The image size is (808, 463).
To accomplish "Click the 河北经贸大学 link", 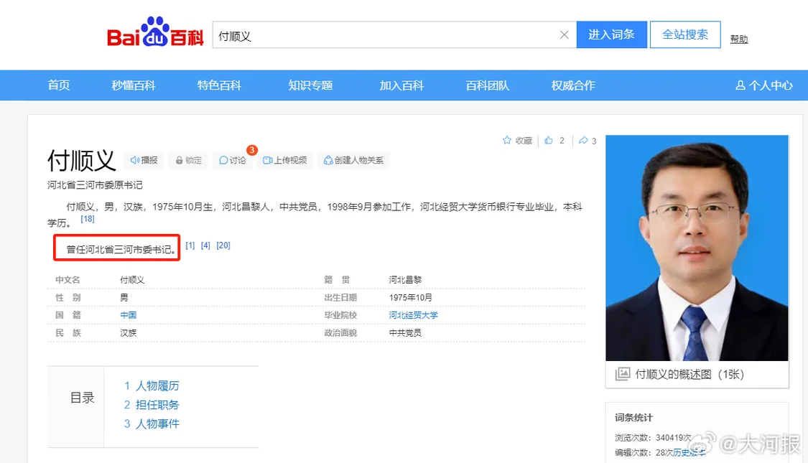I will pyautogui.click(x=413, y=315).
